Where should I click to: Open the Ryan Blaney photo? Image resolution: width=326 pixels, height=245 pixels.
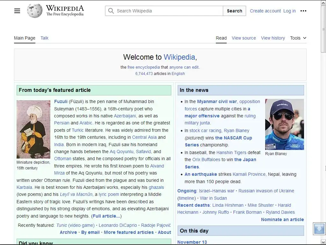tap(284, 124)
